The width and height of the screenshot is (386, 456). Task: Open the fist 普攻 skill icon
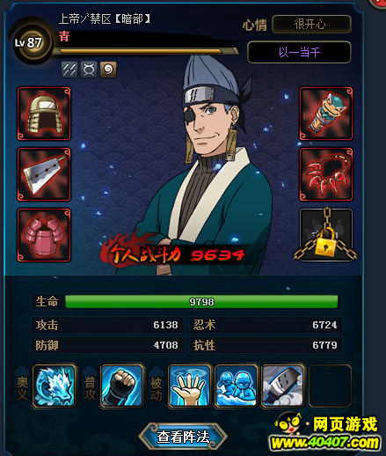click(x=122, y=386)
